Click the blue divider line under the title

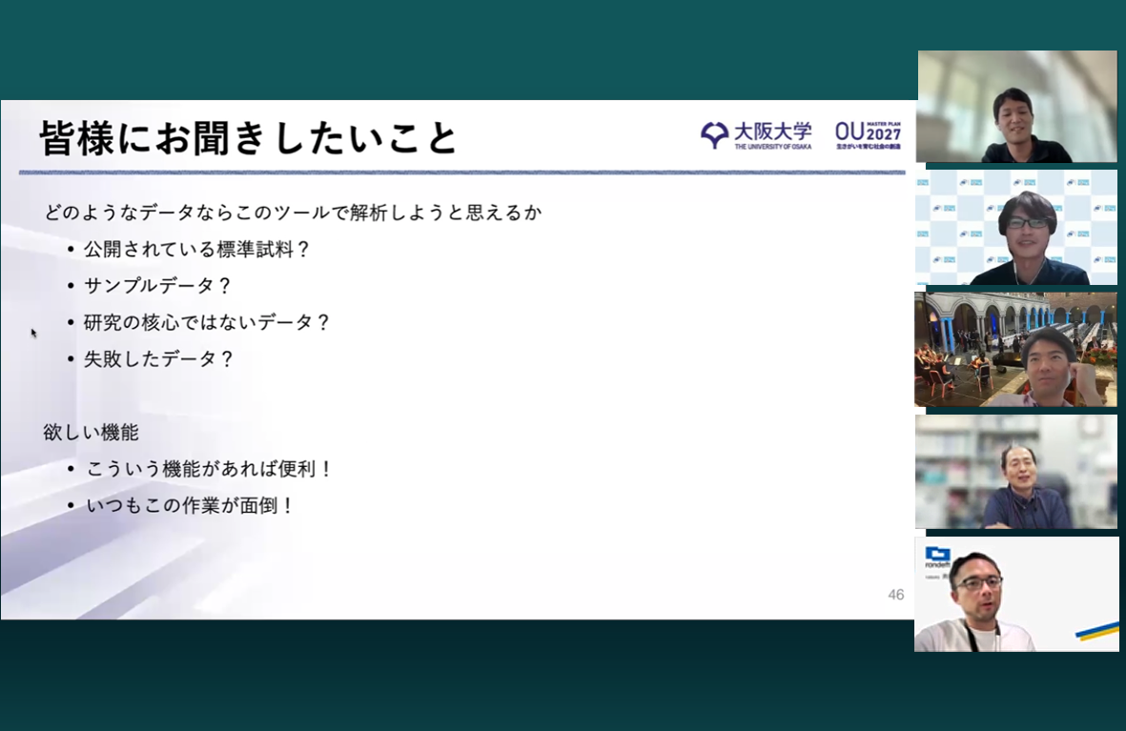(461, 173)
